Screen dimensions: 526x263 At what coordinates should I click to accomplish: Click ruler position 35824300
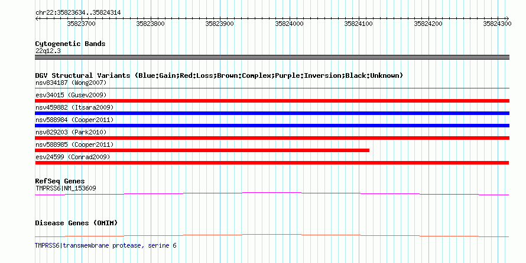tap(497, 24)
